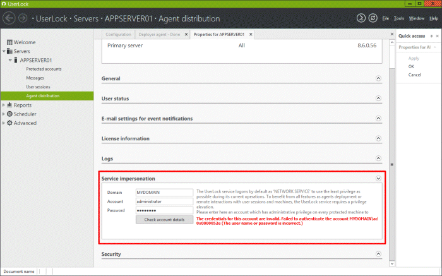Click the Welcome icon in the sidebar

pyautogui.click(x=9, y=42)
